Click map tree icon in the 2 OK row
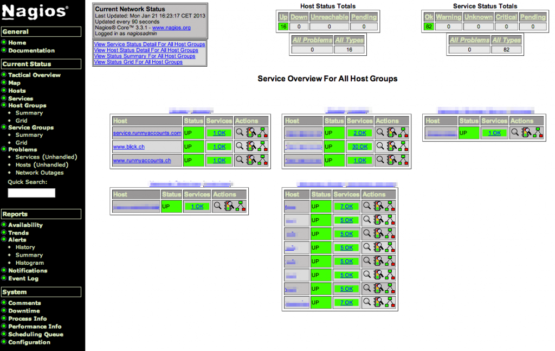The height and width of the screenshot is (351, 555). pyautogui.click(x=403, y=132)
